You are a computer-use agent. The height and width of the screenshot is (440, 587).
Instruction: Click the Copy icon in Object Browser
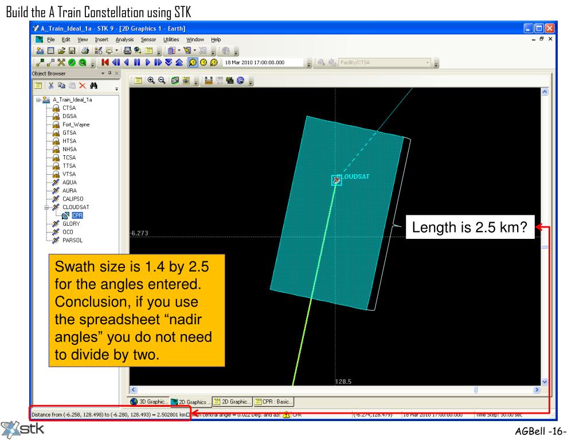[x=61, y=86]
